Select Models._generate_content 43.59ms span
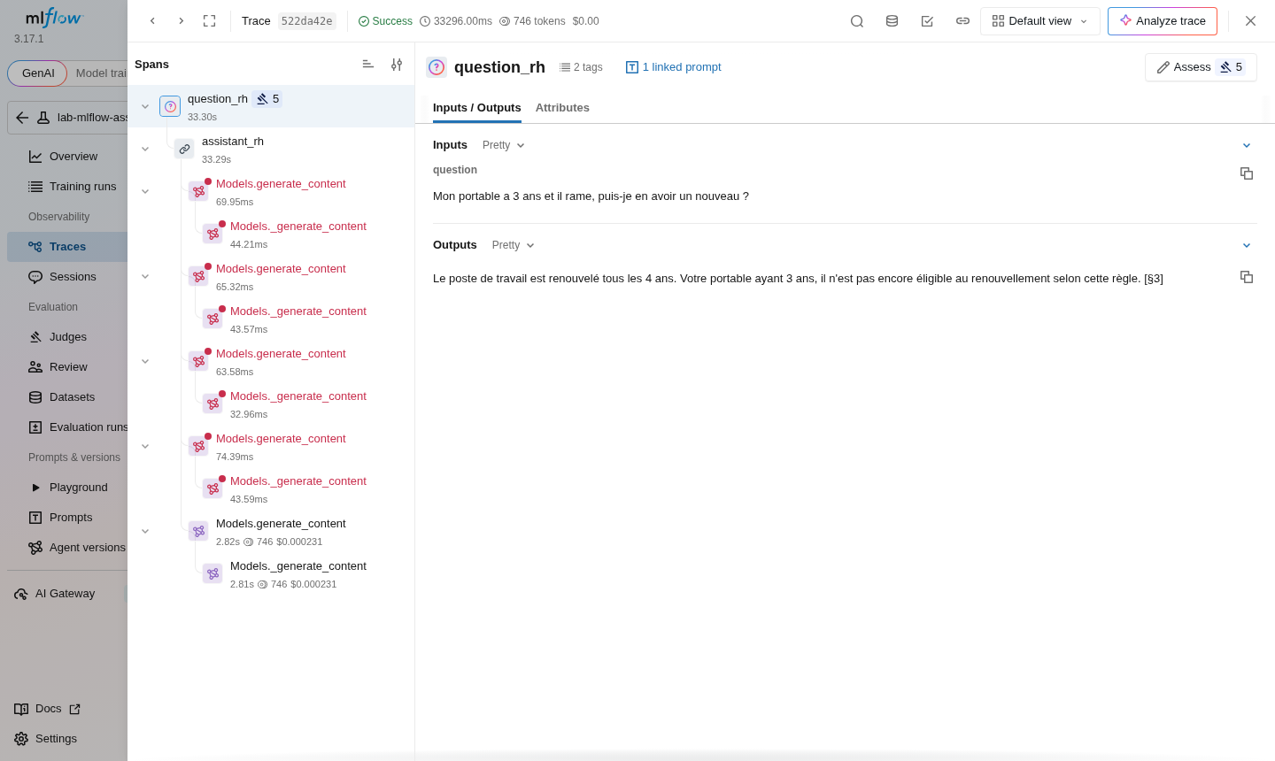The height and width of the screenshot is (761, 1275). [271, 488]
